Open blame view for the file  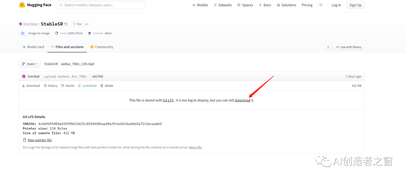(x=68, y=86)
